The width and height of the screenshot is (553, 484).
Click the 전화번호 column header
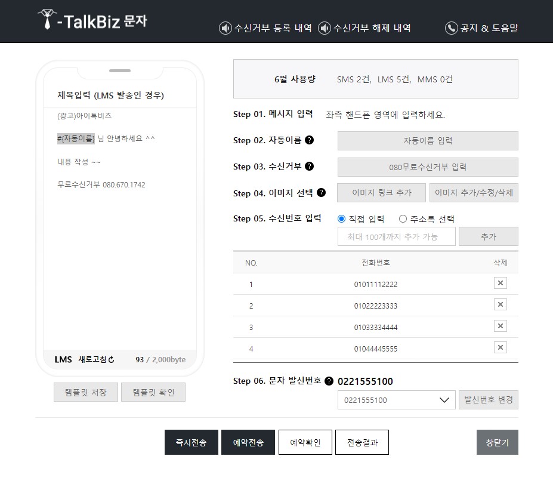tap(376, 263)
